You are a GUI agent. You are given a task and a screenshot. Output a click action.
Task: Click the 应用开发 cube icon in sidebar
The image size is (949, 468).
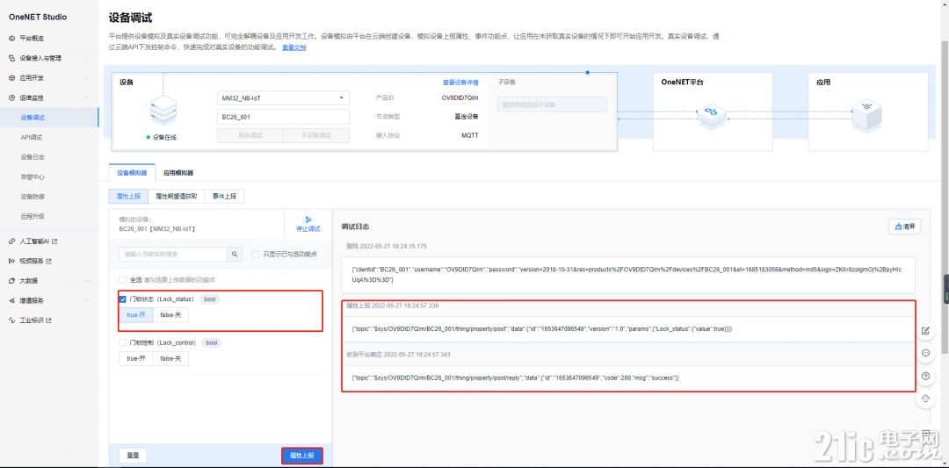12,78
